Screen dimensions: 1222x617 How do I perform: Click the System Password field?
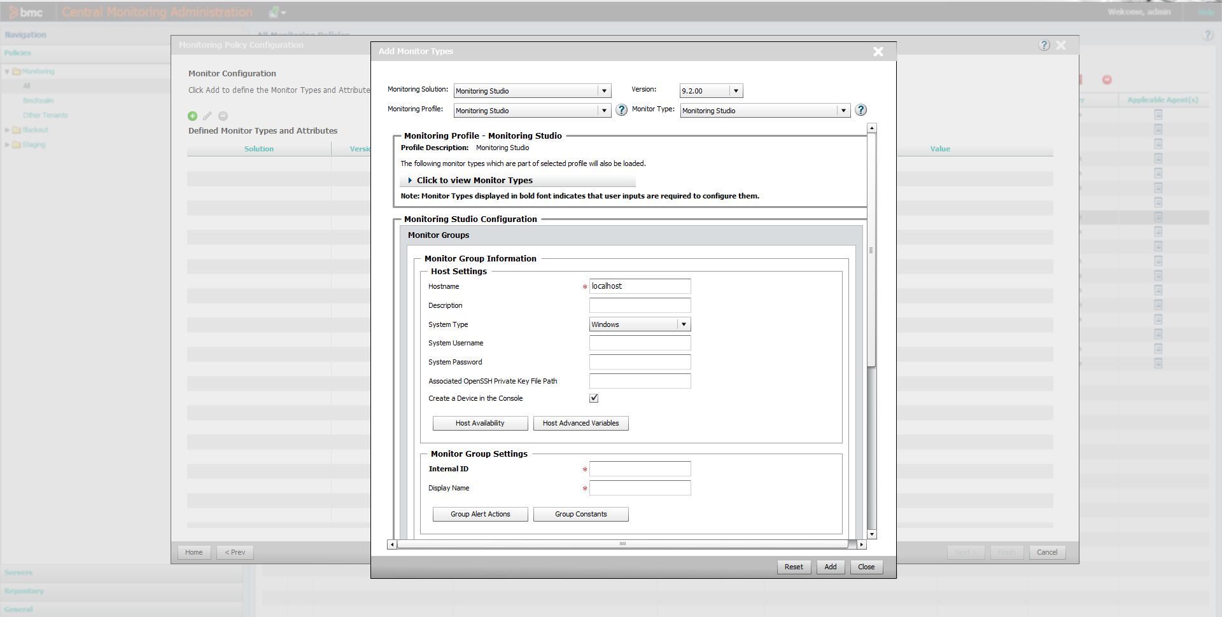point(640,362)
